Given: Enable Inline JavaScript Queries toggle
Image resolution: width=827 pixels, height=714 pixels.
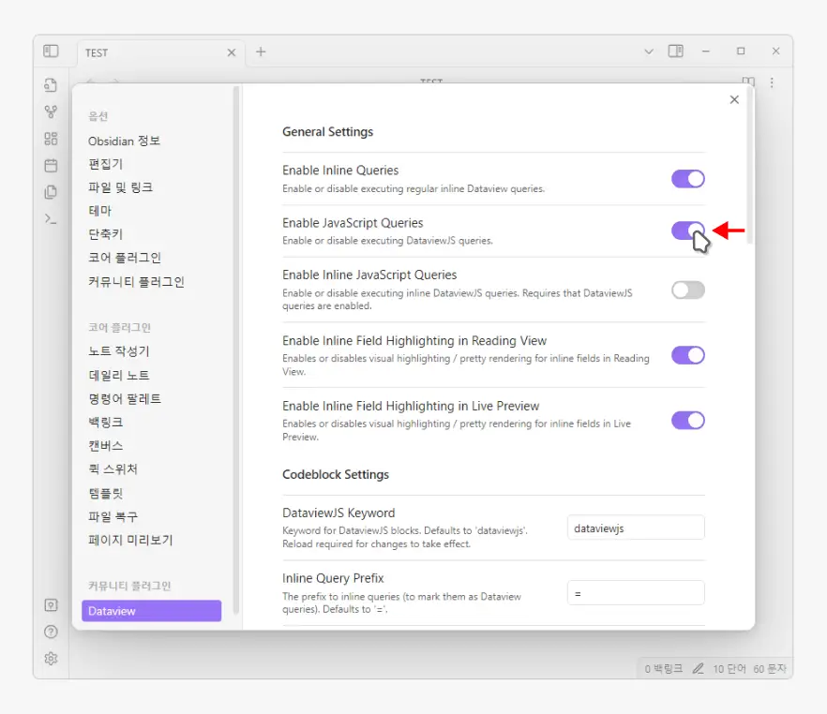Looking at the screenshot, I should coord(687,290).
